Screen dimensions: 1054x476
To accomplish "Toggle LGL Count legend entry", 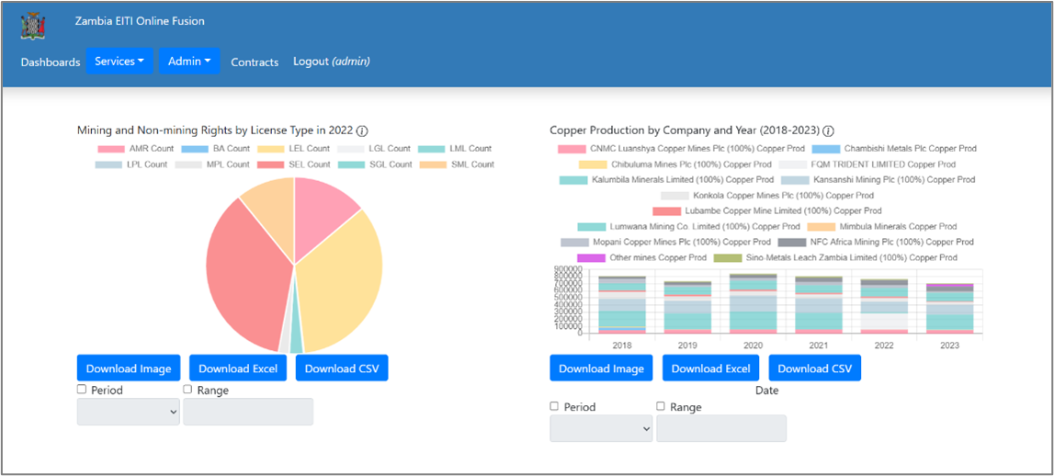I will tap(374, 149).
